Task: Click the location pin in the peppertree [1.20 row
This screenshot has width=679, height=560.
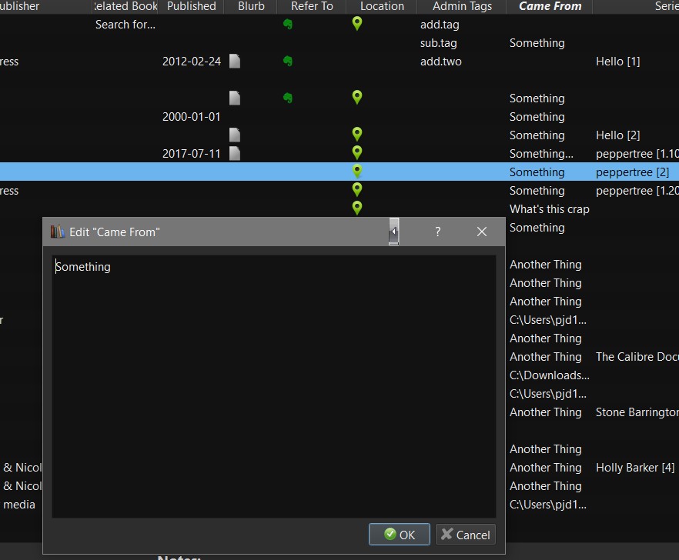Action: point(357,190)
